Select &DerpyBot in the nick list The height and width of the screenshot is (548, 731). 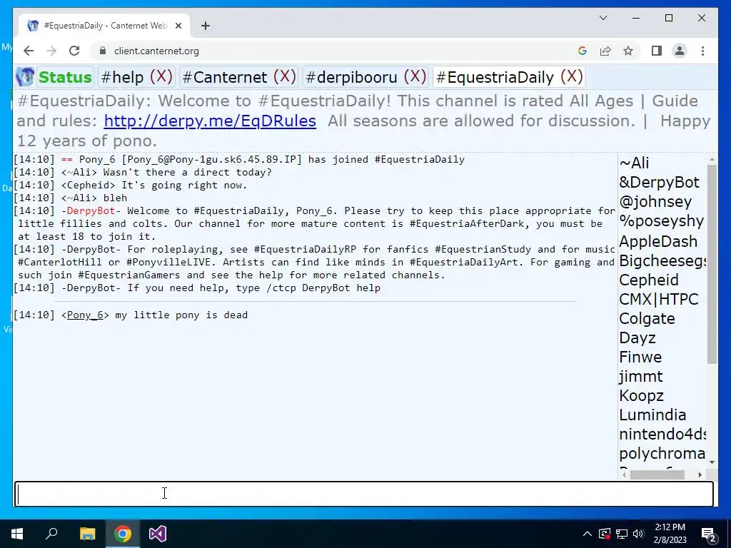(x=659, y=182)
